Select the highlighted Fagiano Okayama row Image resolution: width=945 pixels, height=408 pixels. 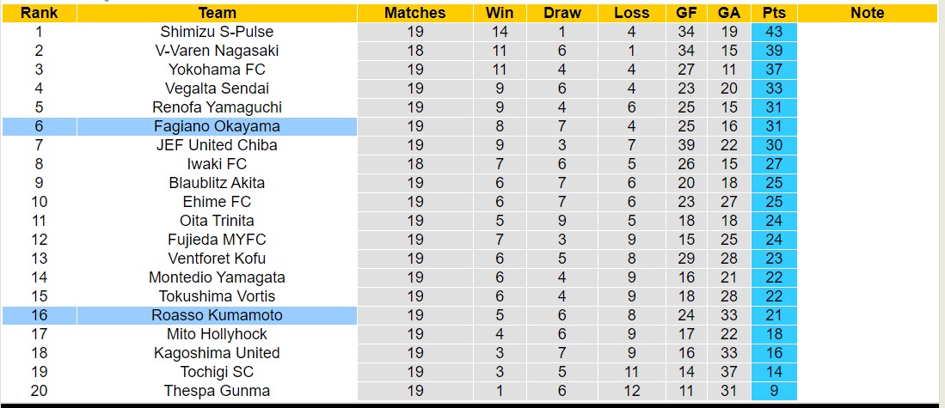pos(217,126)
